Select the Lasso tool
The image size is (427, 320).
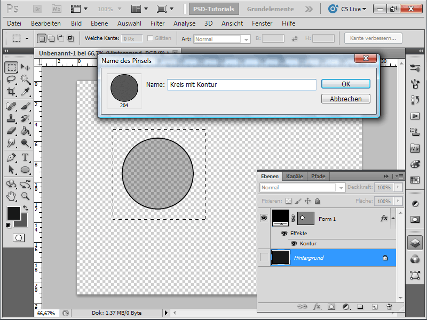[x=11, y=79]
